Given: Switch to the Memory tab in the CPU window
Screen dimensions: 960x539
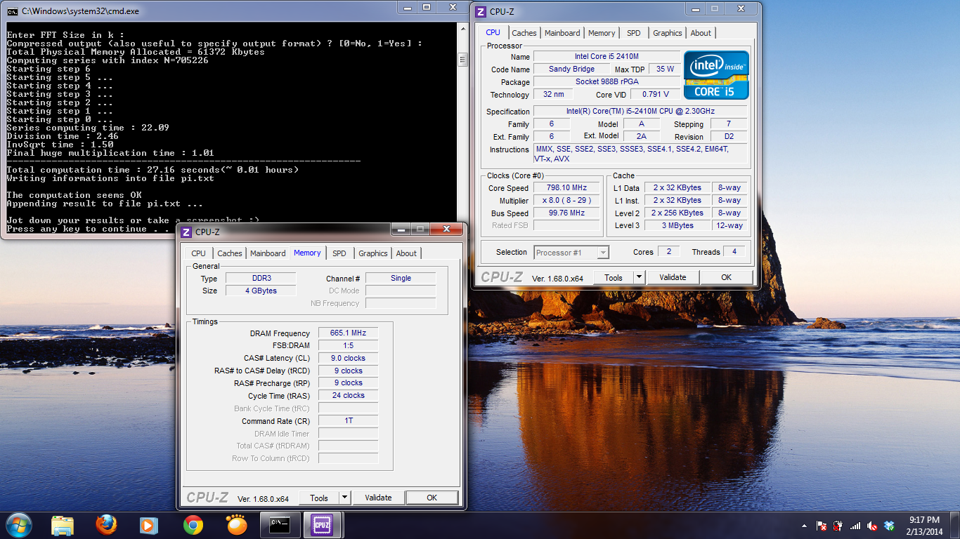Looking at the screenshot, I should pos(602,33).
